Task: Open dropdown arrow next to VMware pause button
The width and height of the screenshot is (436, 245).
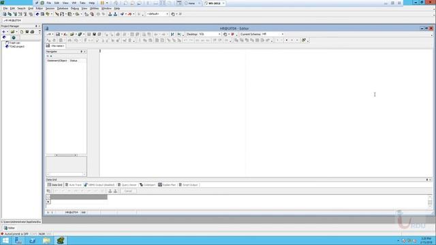Action: [x=107, y=3]
